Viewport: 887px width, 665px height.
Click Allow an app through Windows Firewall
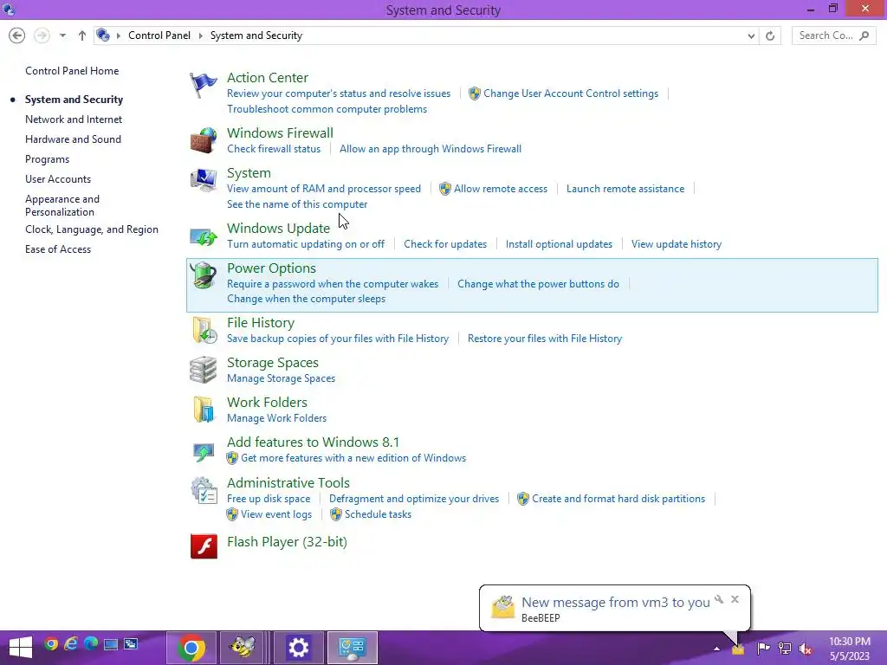pos(431,149)
